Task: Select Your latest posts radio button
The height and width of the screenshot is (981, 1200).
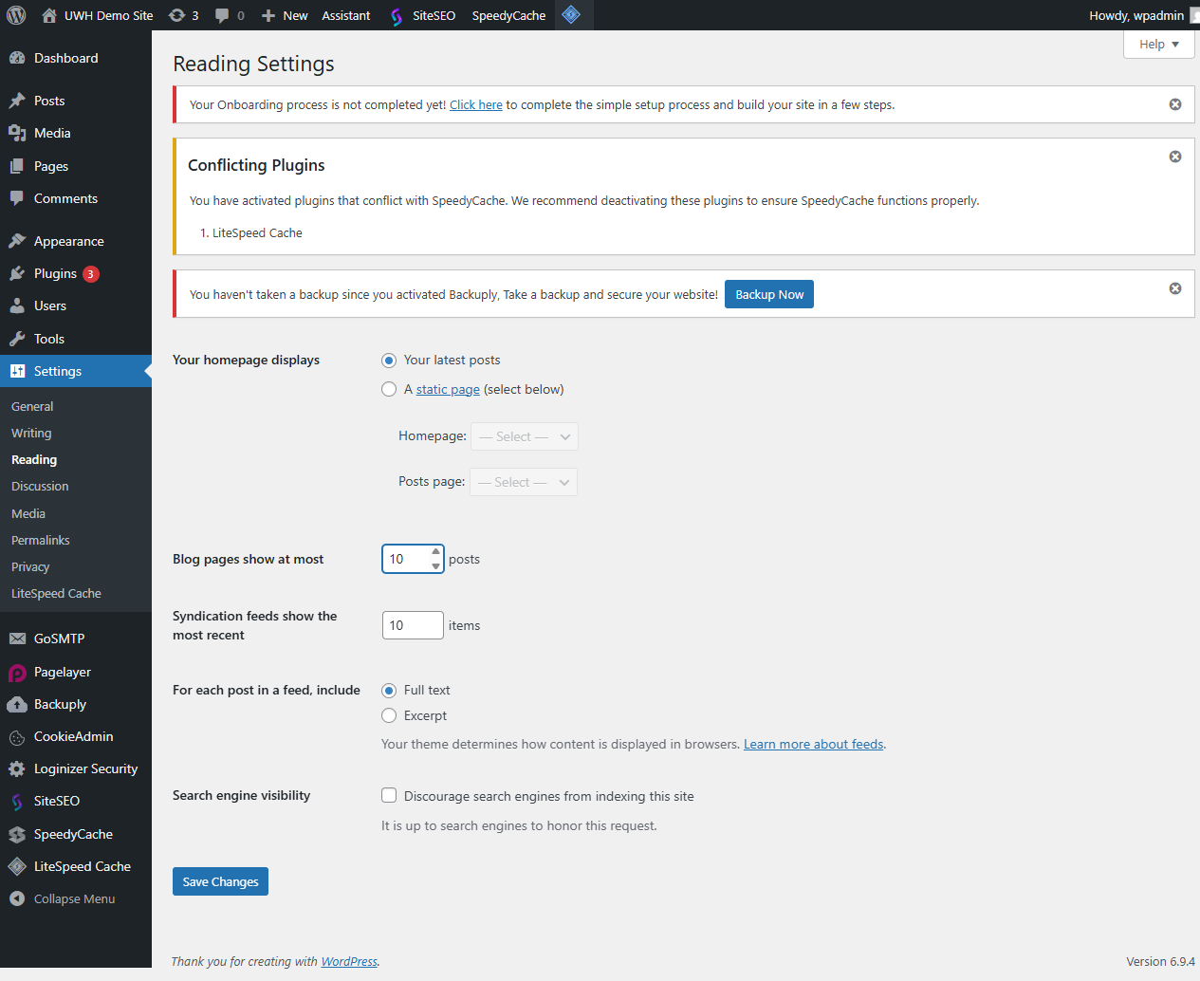Action: pos(389,361)
